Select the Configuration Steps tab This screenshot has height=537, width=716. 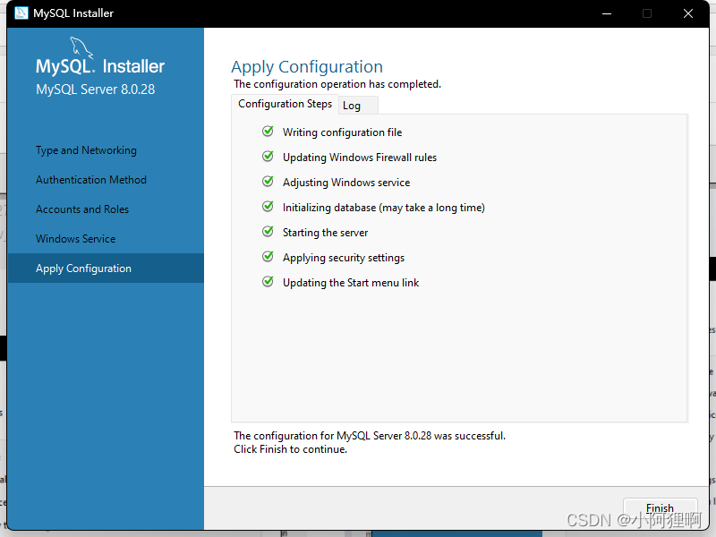[285, 104]
